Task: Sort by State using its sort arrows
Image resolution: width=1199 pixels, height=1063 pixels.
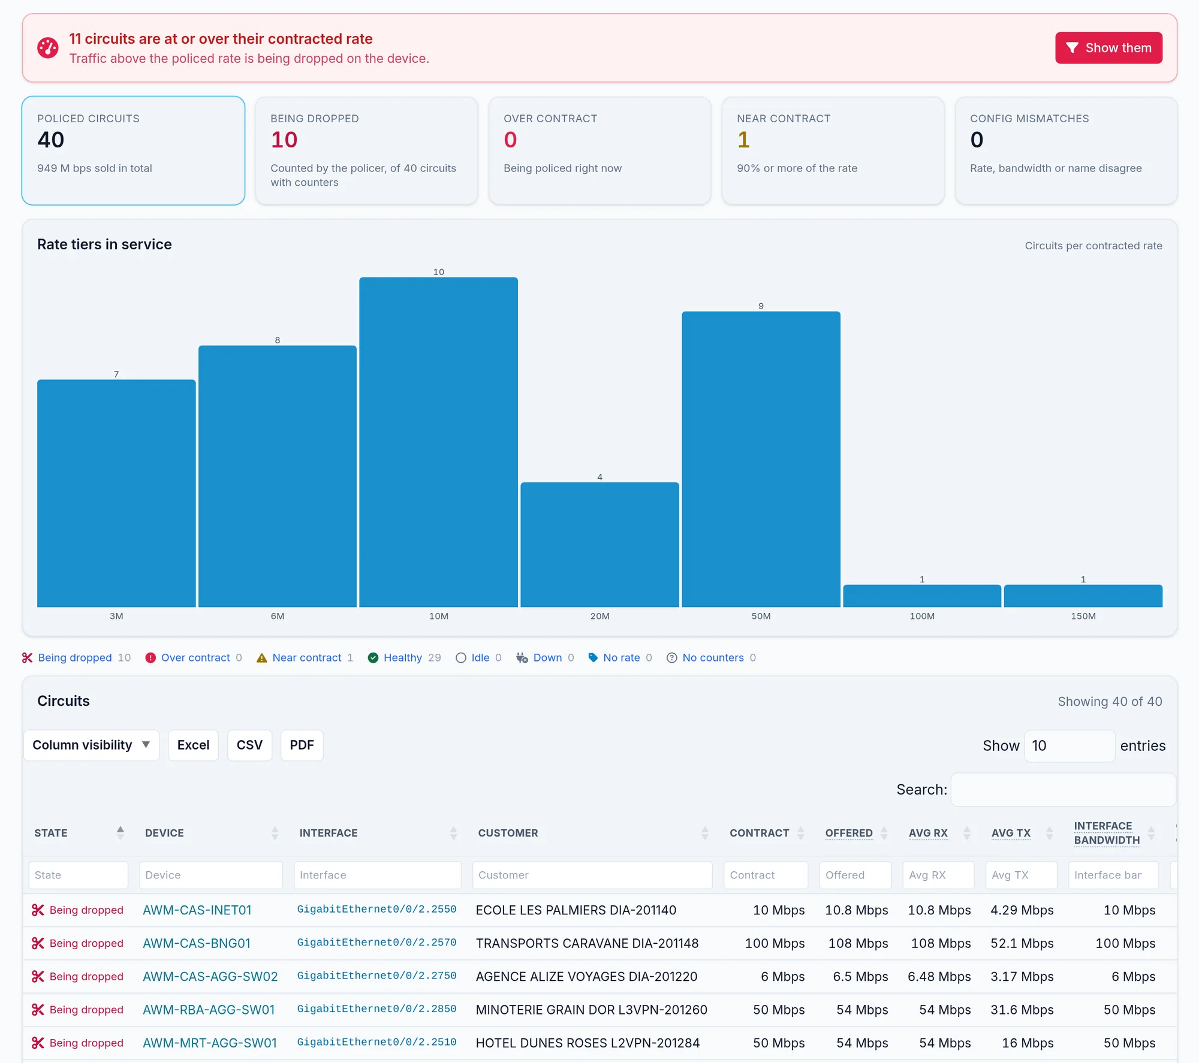Action: (120, 833)
